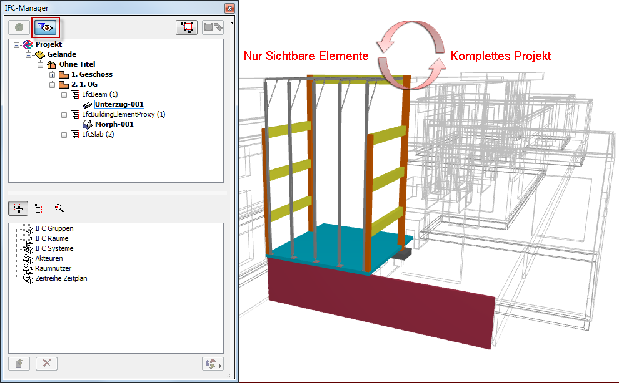
Task: Select IFC Räume in the lower list
Action: point(52,238)
